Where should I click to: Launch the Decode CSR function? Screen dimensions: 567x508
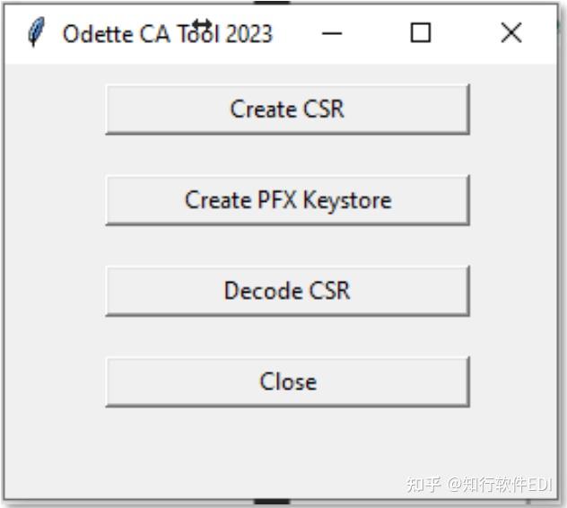click(x=287, y=291)
